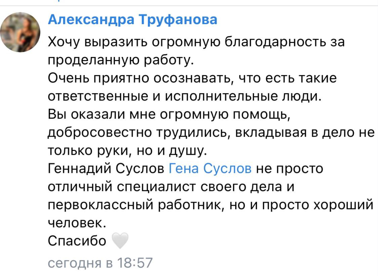Click the line starting with Хочу выразить
This screenshot has width=378, height=276.
coord(196,42)
